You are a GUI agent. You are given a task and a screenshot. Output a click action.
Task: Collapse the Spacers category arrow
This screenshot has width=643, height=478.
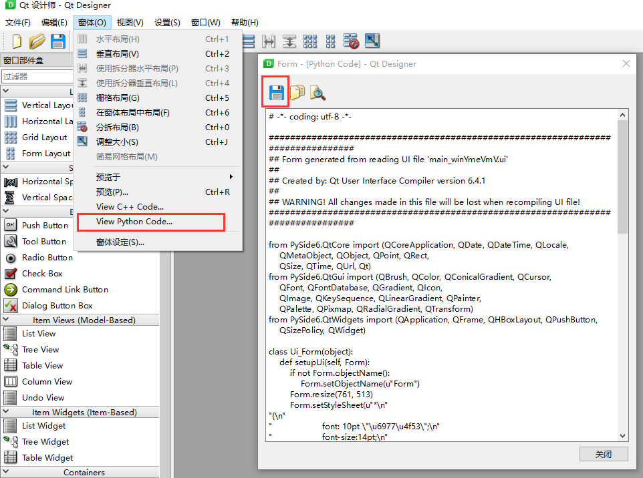coord(6,167)
